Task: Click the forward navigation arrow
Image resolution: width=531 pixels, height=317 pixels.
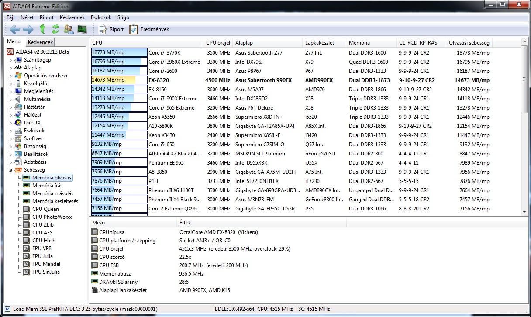Action: tap(28, 29)
